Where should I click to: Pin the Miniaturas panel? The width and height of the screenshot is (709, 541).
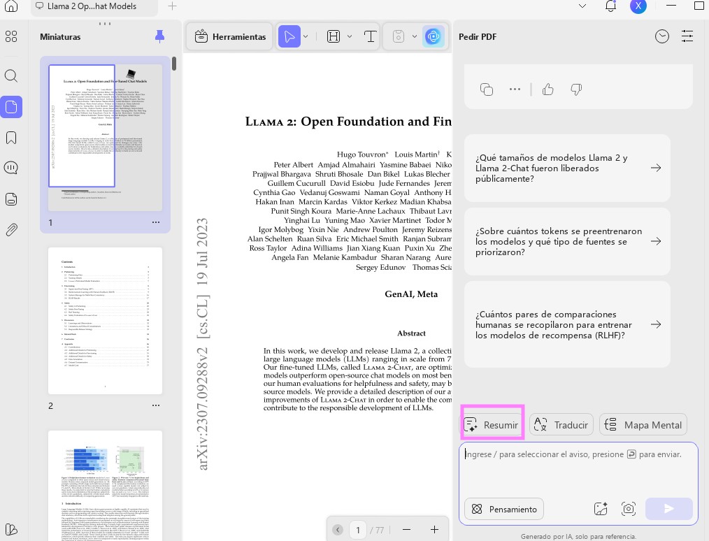click(159, 36)
